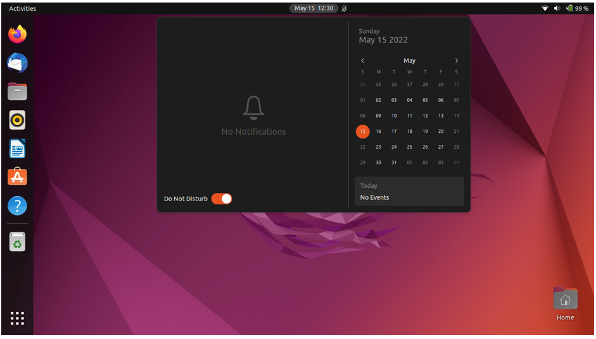The height and width of the screenshot is (339, 596).
Task: Select May 05 in the calendar
Action: [425, 100]
